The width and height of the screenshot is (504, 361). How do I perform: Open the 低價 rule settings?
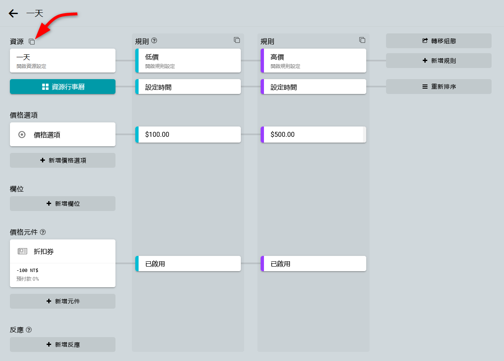188,61
